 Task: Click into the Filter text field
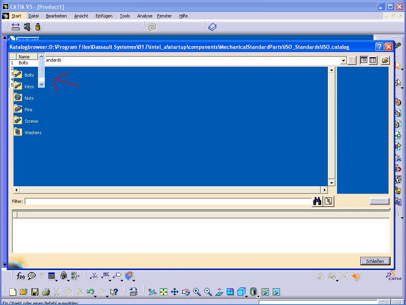click(x=168, y=201)
